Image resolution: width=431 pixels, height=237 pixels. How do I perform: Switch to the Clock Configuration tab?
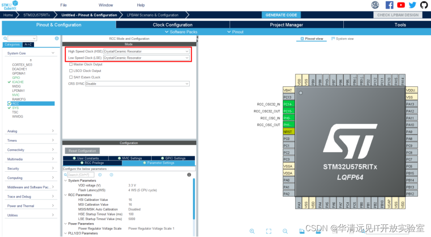pyautogui.click(x=173, y=25)
